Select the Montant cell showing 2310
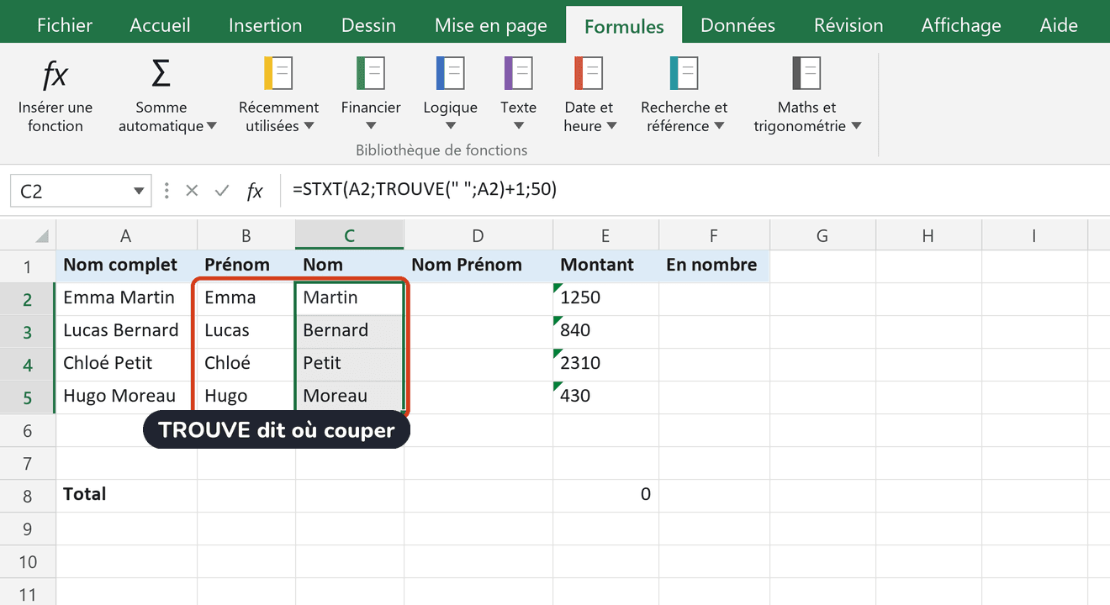 (605, 364)
